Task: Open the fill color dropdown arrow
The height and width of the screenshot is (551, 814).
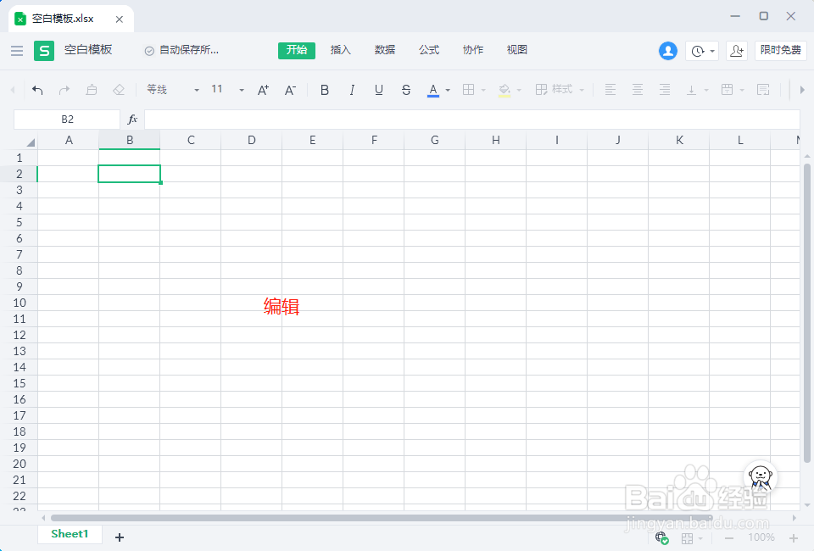Action: [x=519, y=90]
